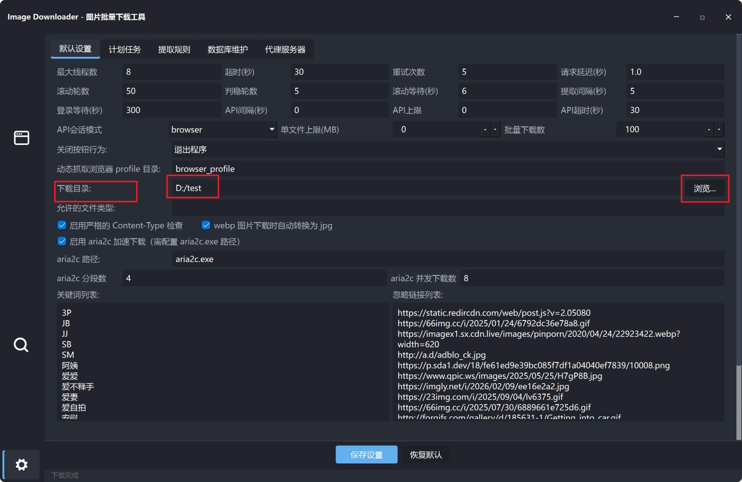Screen dimensions: 742x482
Task: Focus the API超时(秒) input field
Action: pyautogui.click(x=675, y=110)
